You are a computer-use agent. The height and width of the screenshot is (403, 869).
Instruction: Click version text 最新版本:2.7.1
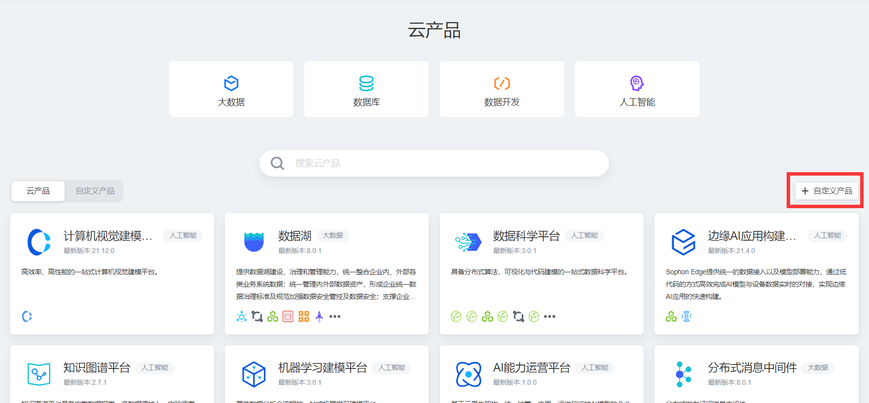point(85,382)
